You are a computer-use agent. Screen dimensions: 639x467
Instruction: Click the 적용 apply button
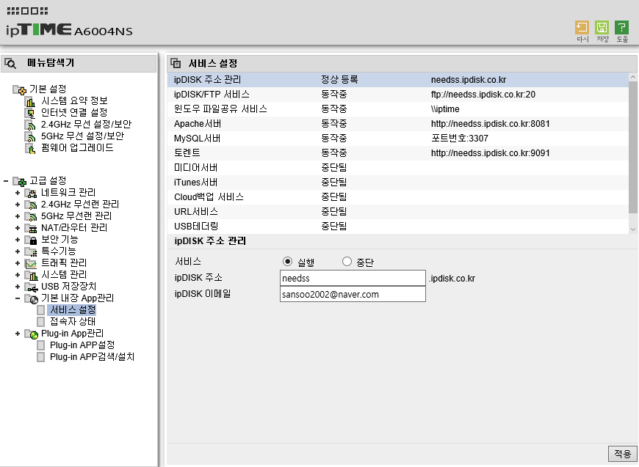(622, 454)
